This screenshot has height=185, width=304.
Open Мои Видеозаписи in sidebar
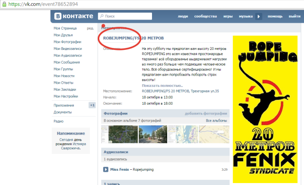67,49
